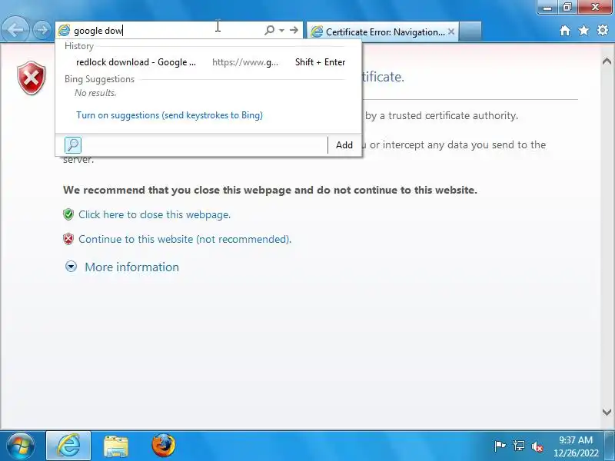Open Windows Explorer folder in taskbar

point(116,446)
